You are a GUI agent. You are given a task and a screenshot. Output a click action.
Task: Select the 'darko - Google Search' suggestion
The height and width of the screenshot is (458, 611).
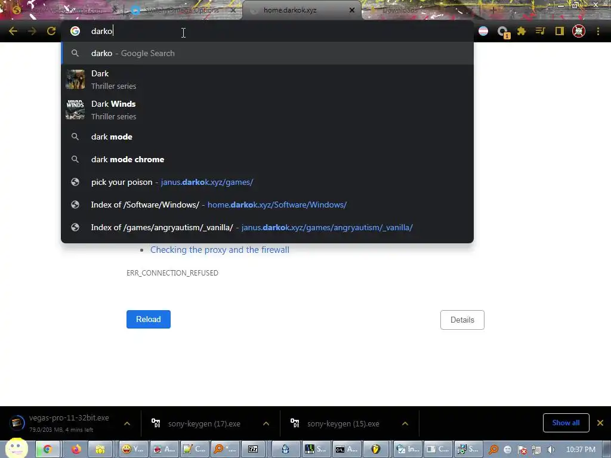267,53
